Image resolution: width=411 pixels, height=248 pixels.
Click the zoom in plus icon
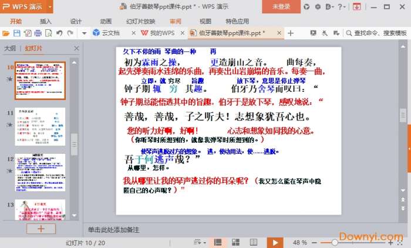click(391, 242)
